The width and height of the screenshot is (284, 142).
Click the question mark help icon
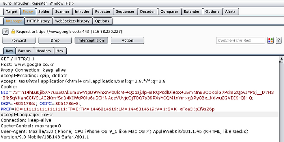pyautogui.click(x=279, y=40)
